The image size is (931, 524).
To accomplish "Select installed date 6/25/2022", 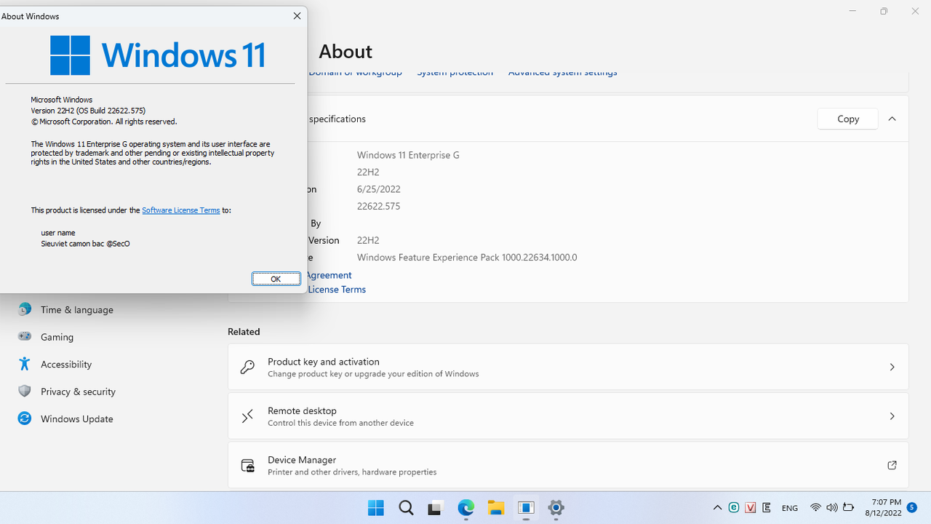I will pyautogui.click(x=378, y=189).
